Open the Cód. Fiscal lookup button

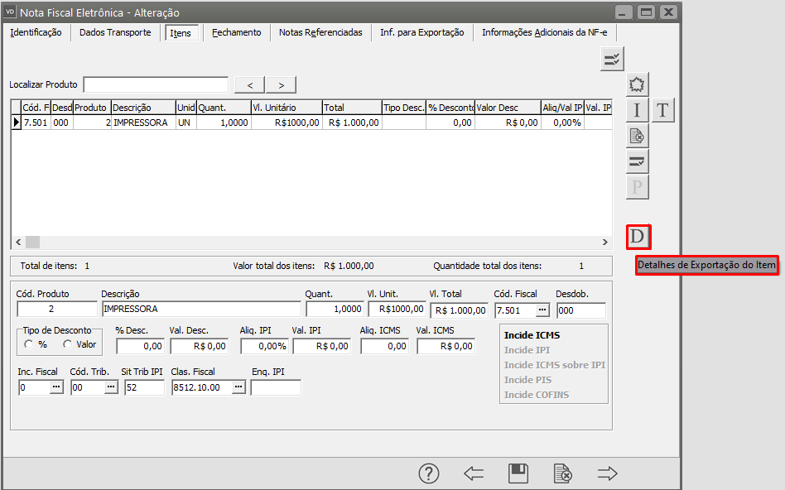click(542, 310)
